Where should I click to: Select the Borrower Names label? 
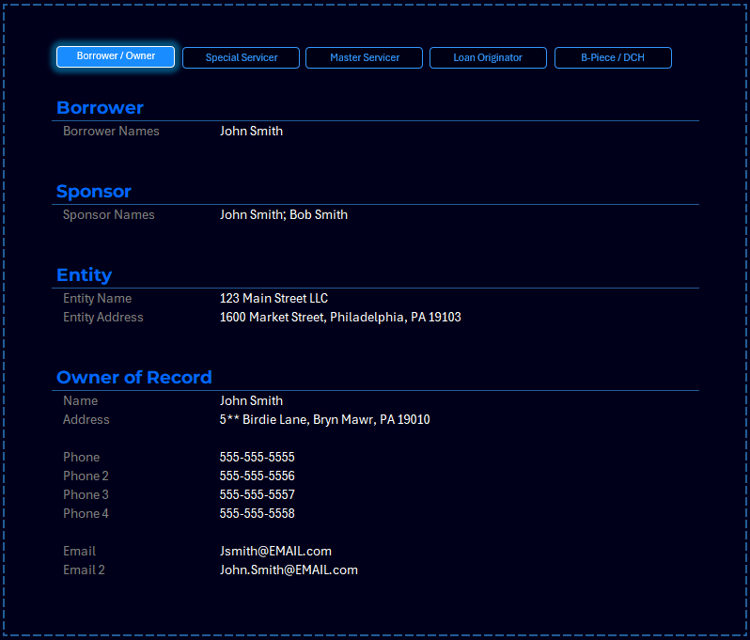click(x=111, y=131)
